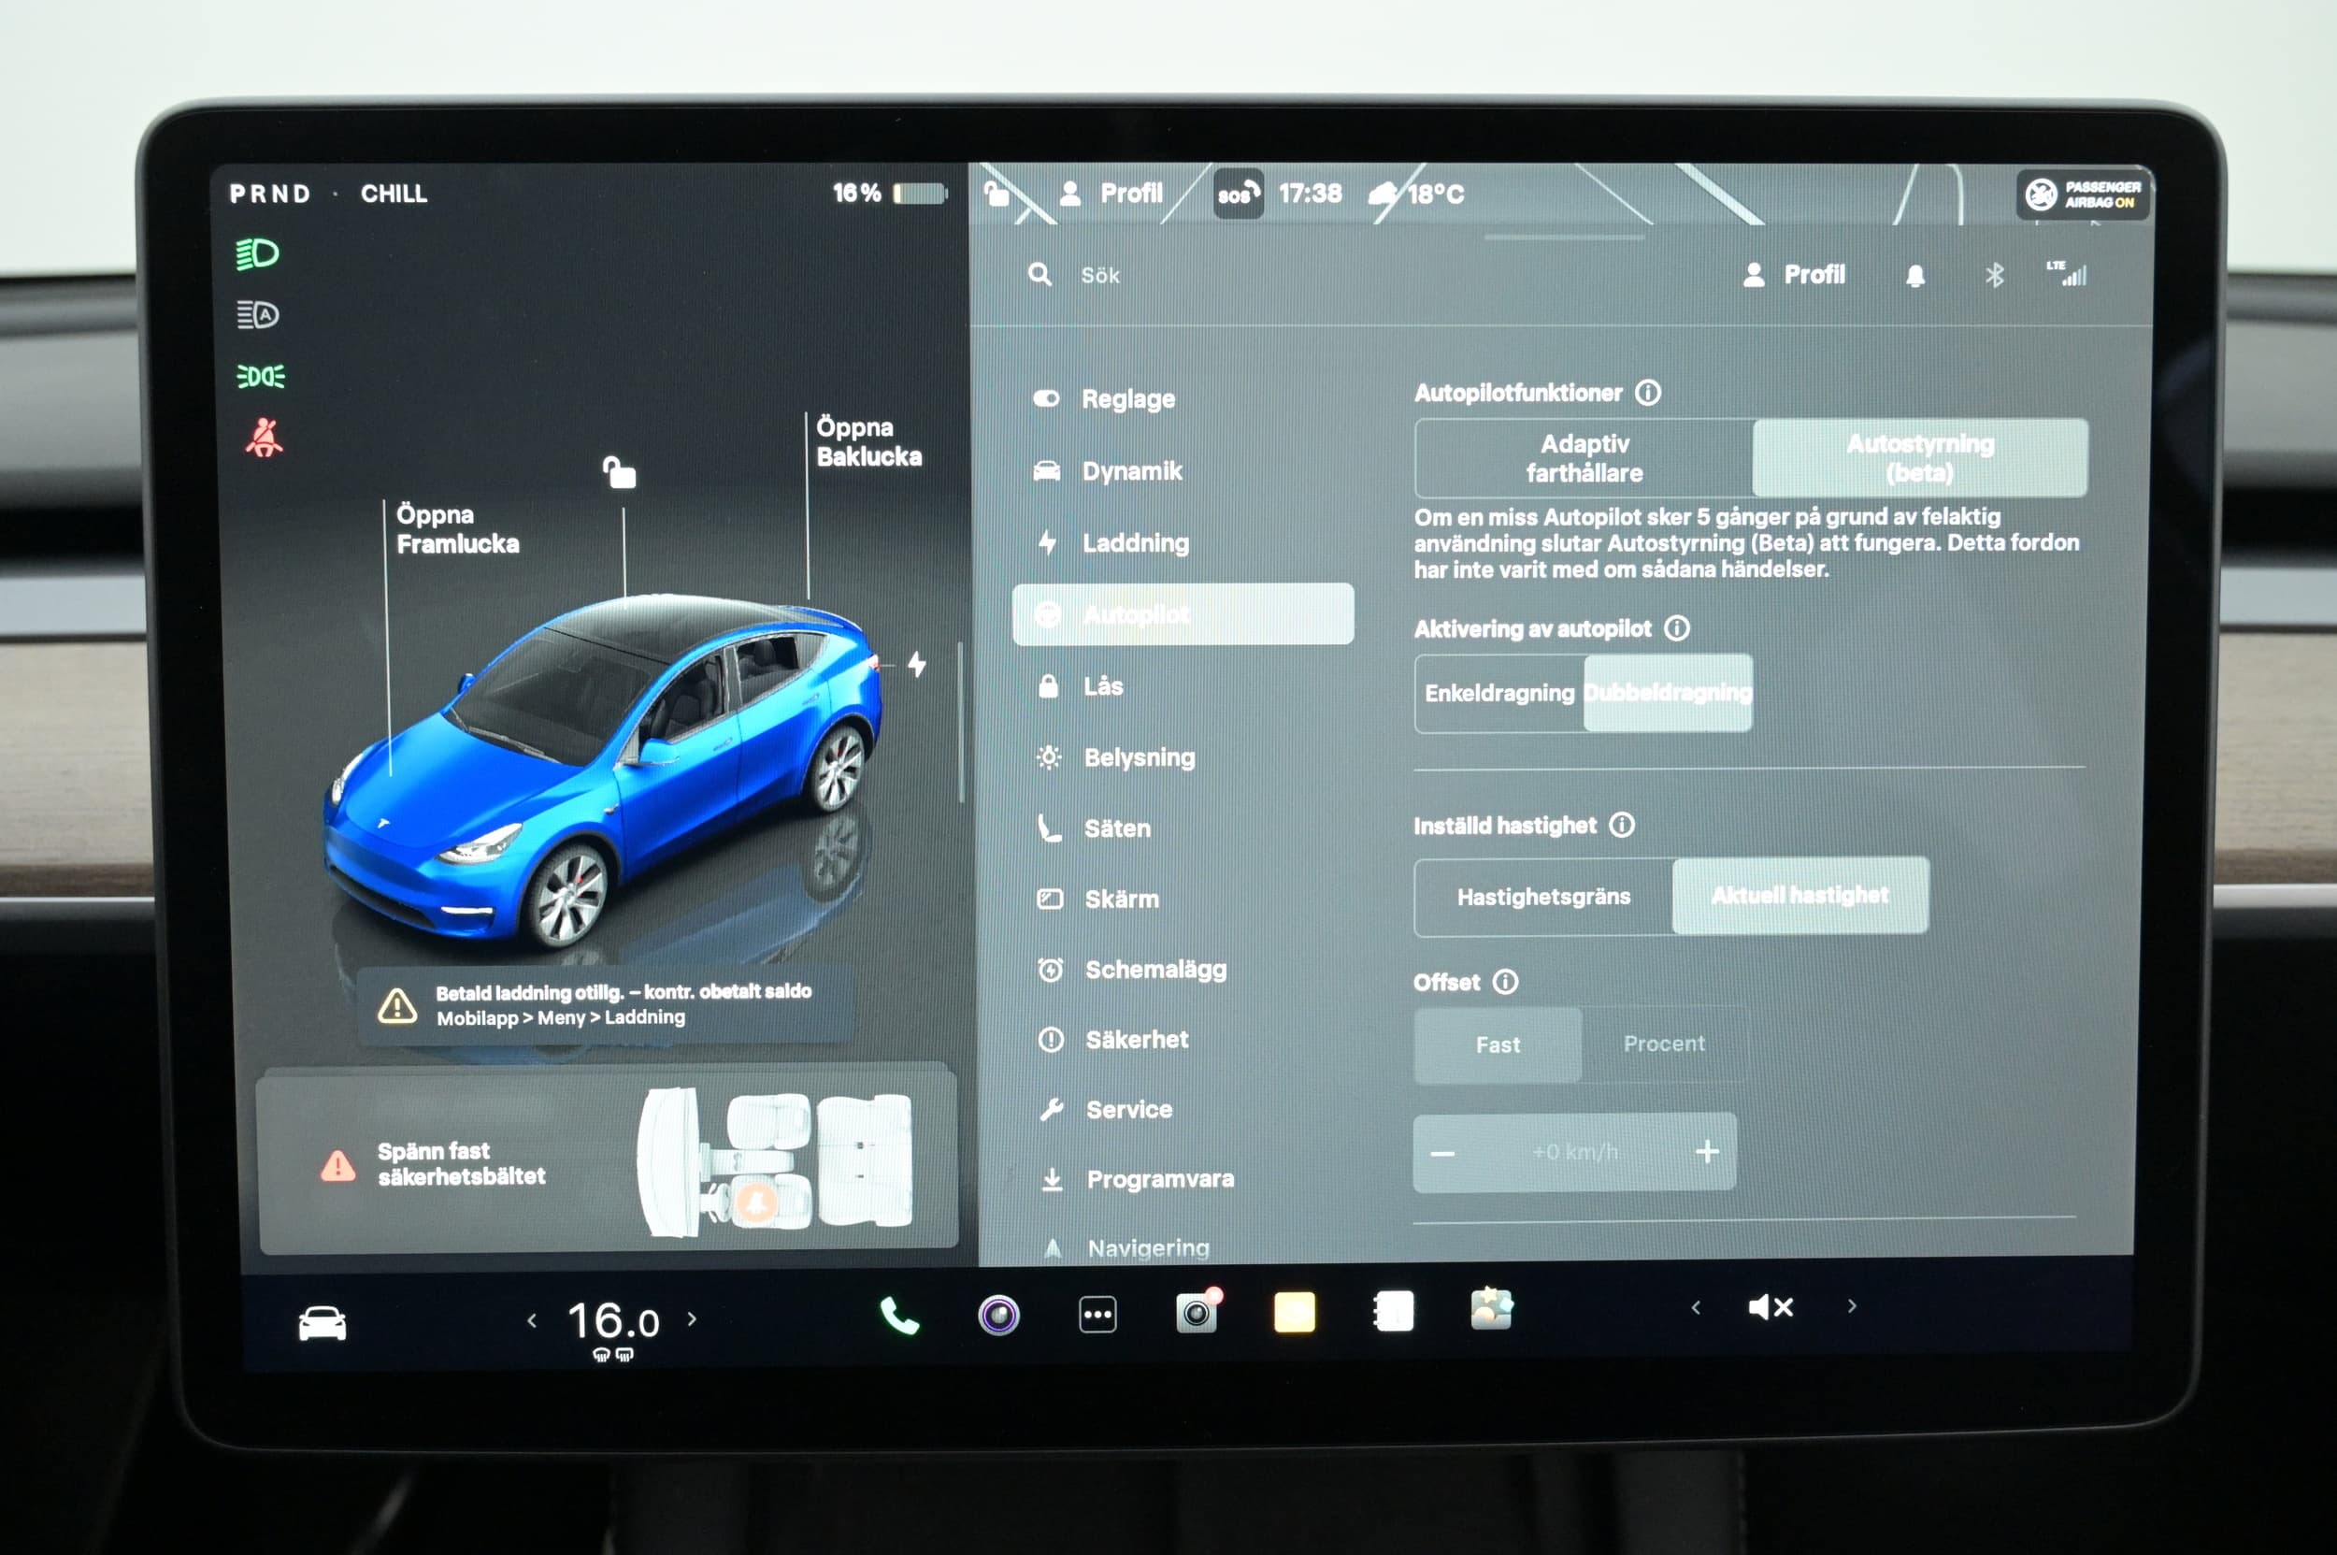The image size is (2337, 1555).
Task: Tap the car controls icon
Action: pos(323,1323)
